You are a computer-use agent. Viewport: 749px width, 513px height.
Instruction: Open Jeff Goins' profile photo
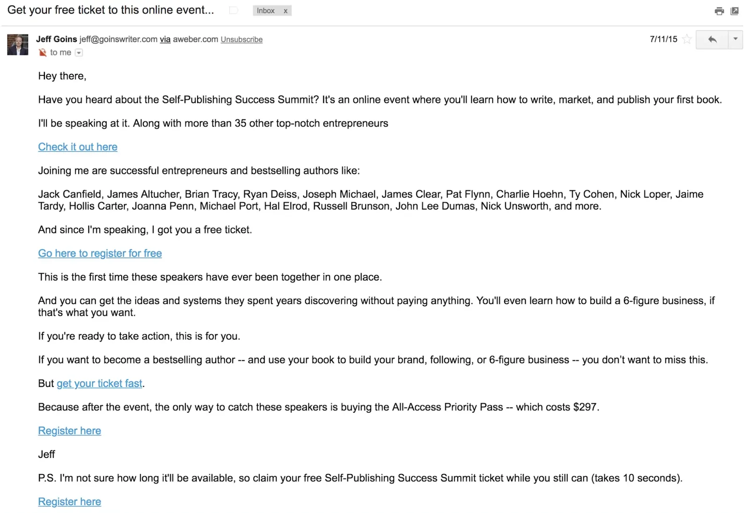pos(18,44)
